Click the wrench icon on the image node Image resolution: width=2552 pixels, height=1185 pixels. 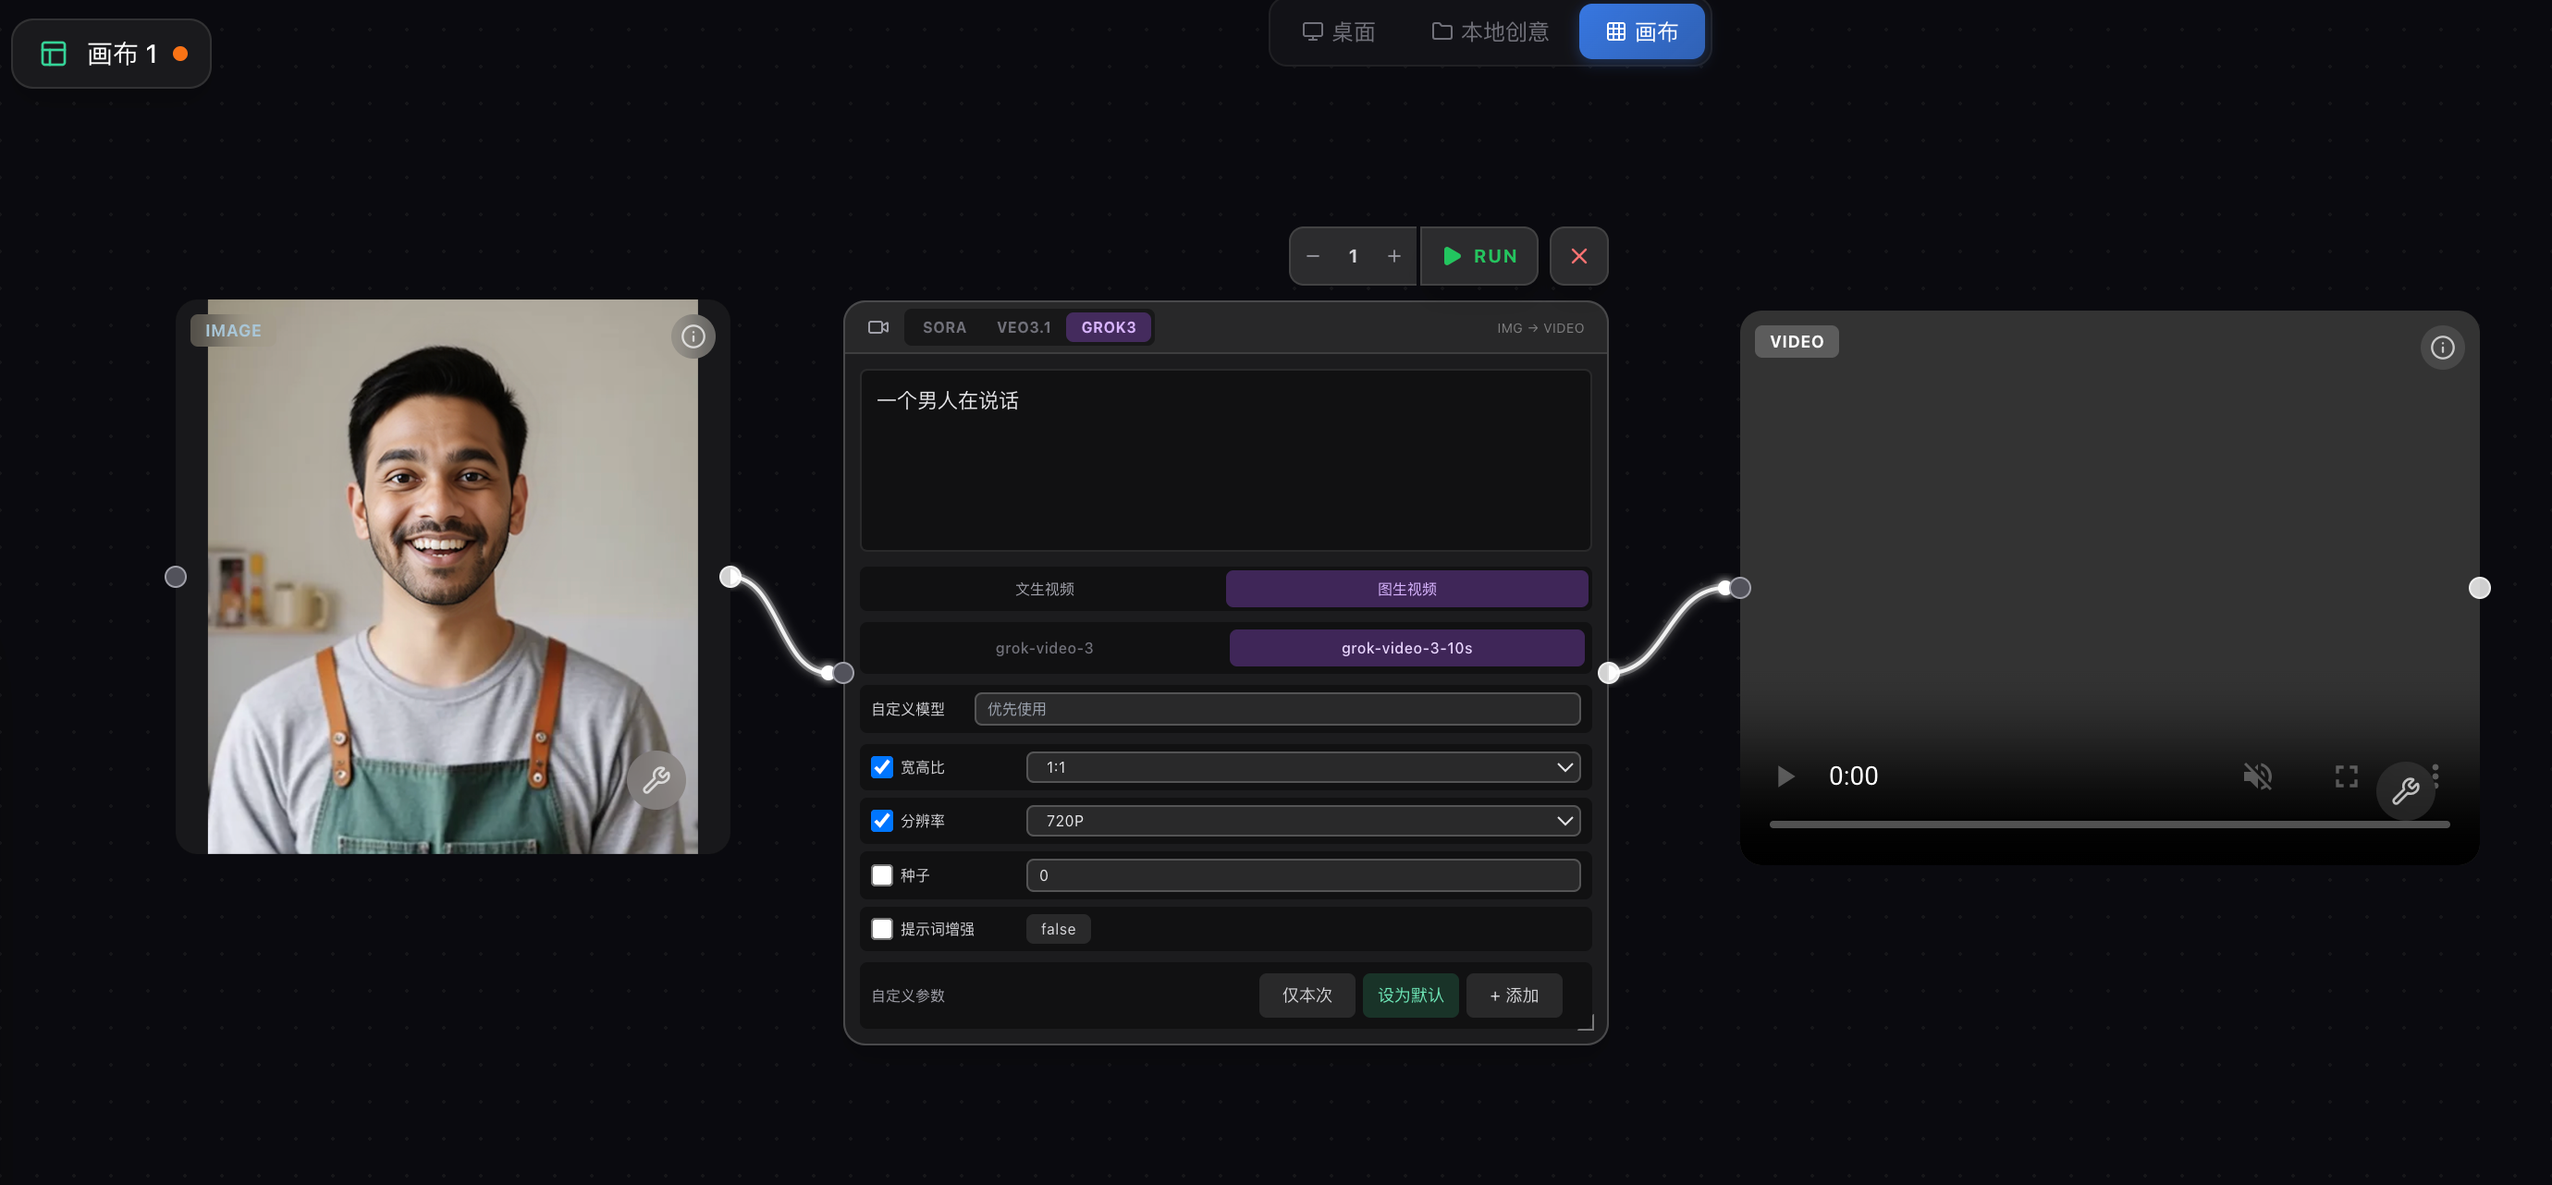click(656, 781)
